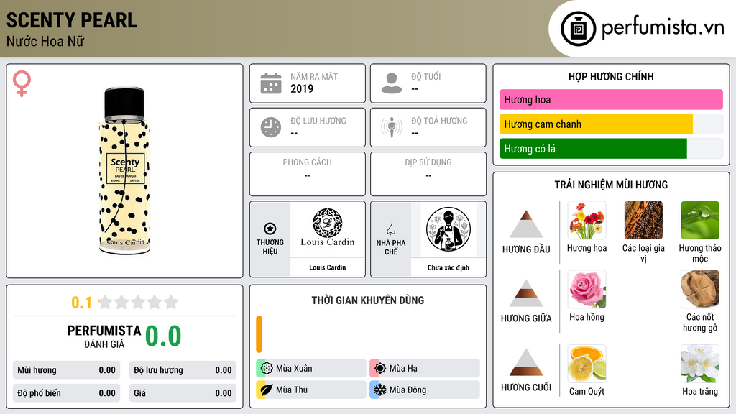The width and height of the screenshot is (736, 414).
Task: Click the Hợp hương chính heading
Action: tap(611, 76)
